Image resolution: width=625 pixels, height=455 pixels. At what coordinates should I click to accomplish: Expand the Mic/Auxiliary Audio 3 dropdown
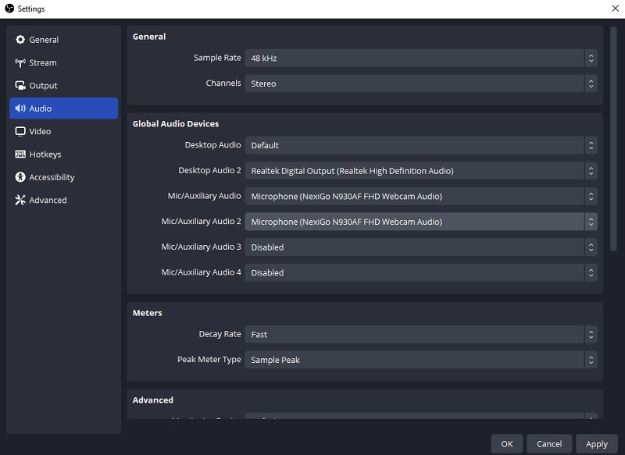tap(420, 247)
